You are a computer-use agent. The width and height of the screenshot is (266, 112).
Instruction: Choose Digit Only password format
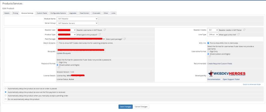point(58,62)
